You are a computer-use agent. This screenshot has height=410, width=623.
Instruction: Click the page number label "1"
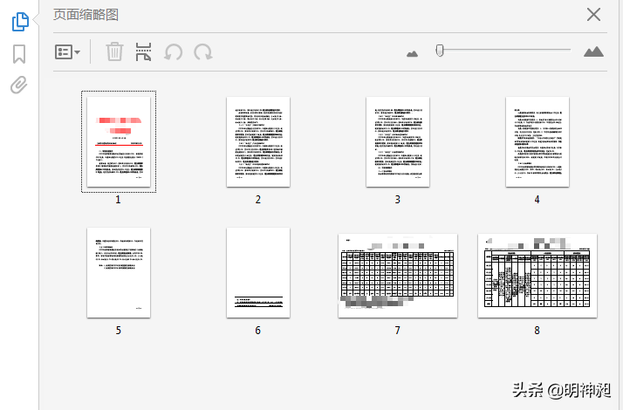click(118, 200)
